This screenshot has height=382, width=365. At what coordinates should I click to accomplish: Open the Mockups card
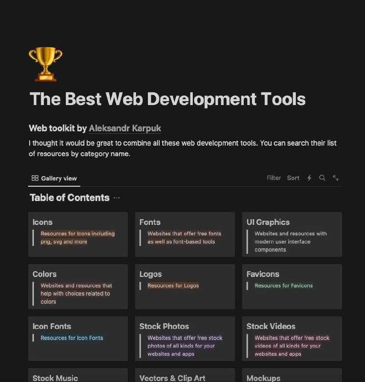(x=292, y=375)
